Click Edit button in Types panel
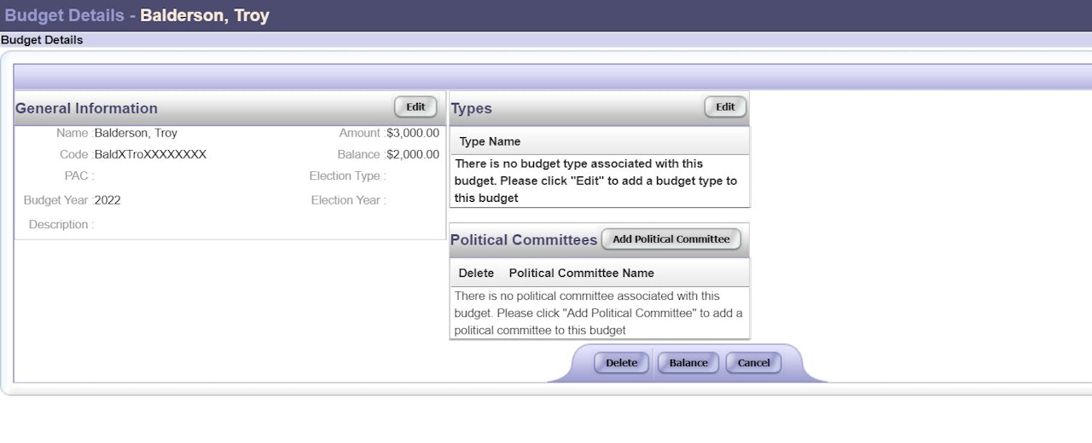1092x443 pixels. (x=725, y=107)
